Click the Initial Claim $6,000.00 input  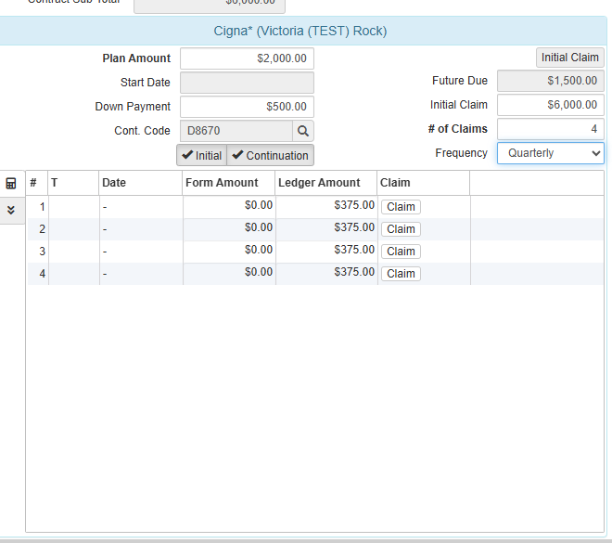pos(550,105)
